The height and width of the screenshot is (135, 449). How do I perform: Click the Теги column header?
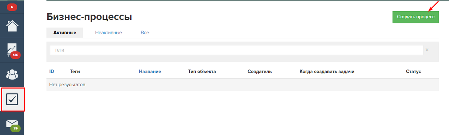(75, 71)
